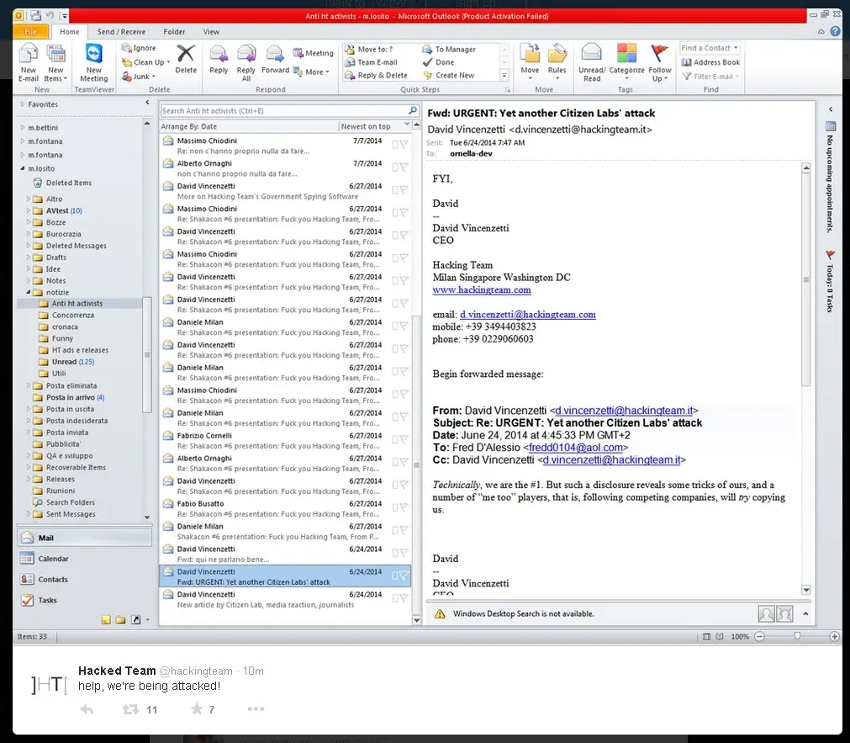Click the search magnifier icon
Screen dimensions: 850x743
[x=413, y=110]
